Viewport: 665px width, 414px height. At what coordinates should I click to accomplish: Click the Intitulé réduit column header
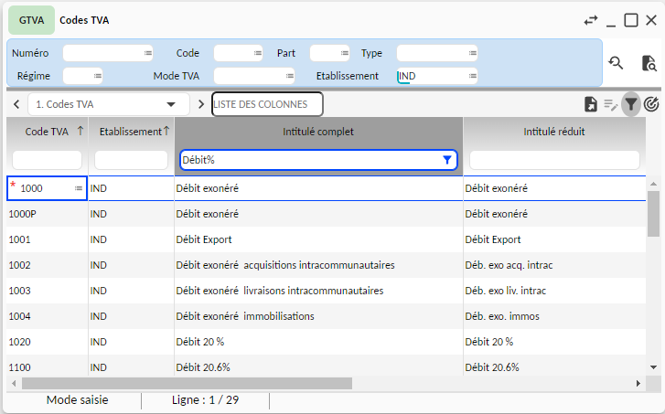click(554, 132)
